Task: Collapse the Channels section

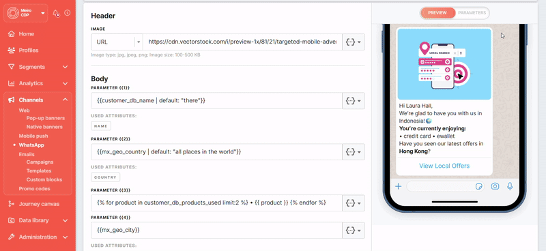Action: coord(65,100)
